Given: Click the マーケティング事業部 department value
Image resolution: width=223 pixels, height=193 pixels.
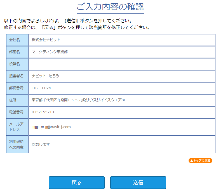Looking at the screenshot, I should click(x=50, y=52).
